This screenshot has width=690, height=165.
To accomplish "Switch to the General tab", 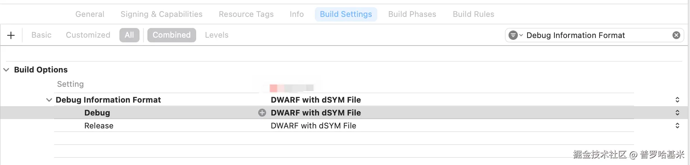I will pyautogui.click(x=90, y=14).
